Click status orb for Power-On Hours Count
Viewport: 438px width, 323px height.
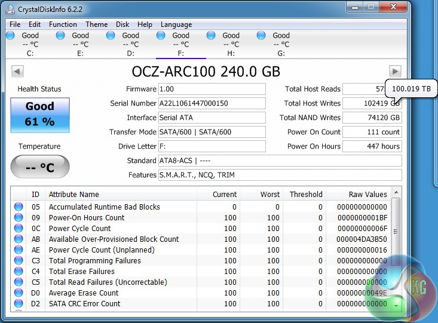[x=19, y=218]
